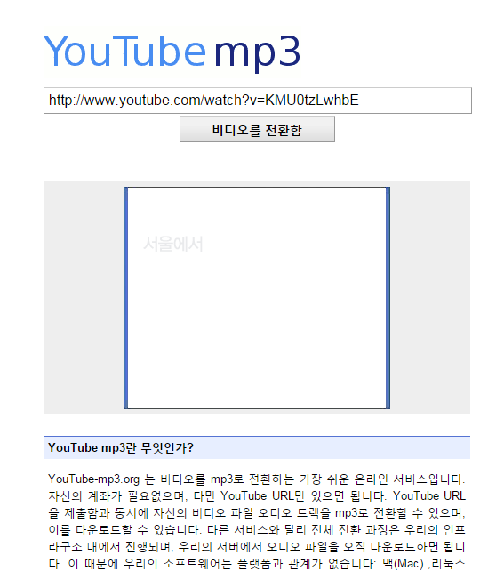Image resolution: width=480 pixels, height=571 pixels.
Task: Click the 서울에서 text in the white box
Action: tap(173, 244)
